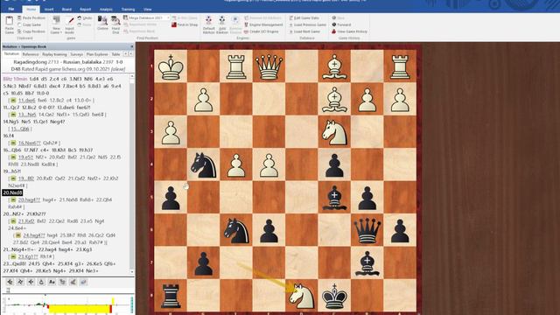Select white knight next to black king

[x=302, y=296]
